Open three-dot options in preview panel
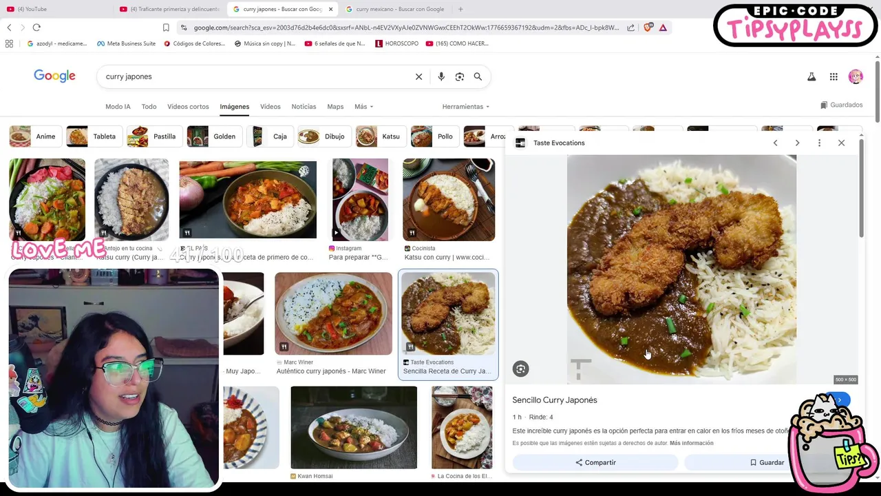This screenshot has width=881, height=496. pyautogui.click(x=819, y=143)
